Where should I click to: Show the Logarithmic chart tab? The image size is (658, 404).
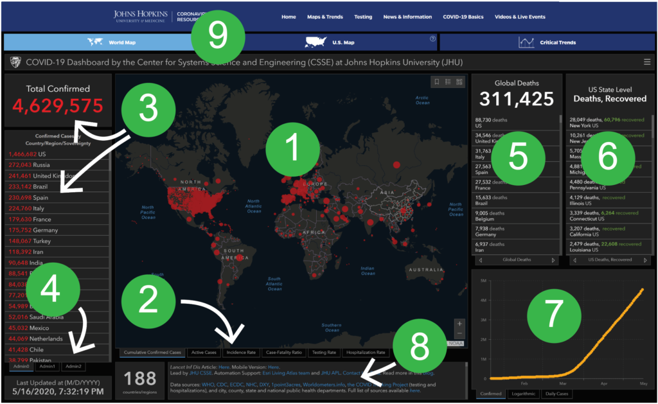point(523,394)
